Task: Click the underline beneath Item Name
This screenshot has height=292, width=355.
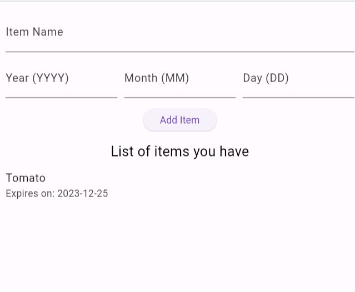Action: [179, 52]
